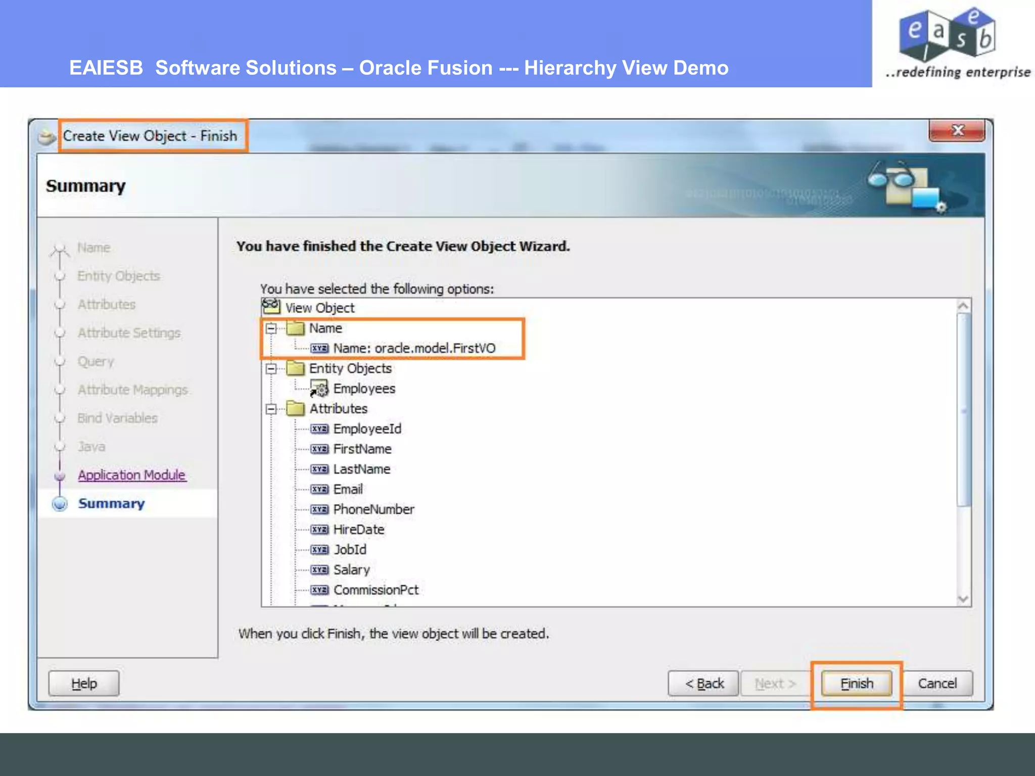Click the summary tree vertical scrollbar thumb
1035x776 pixels.
(963, 410)
